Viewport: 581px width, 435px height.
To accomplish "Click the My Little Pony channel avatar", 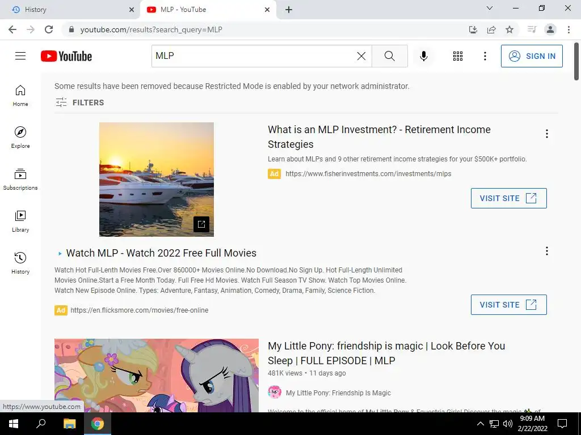I will (x=275, y=393).
